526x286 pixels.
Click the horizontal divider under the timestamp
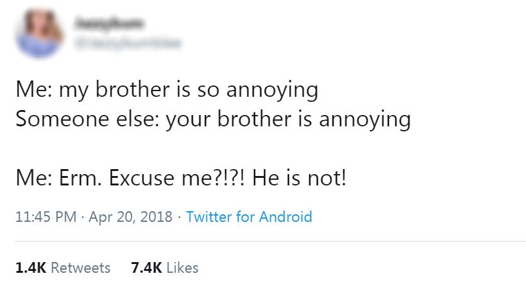[x=270, y=241]
